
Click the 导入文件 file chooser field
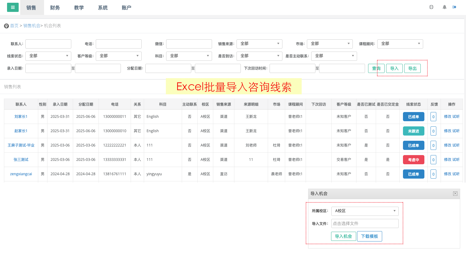coord(365,223)
